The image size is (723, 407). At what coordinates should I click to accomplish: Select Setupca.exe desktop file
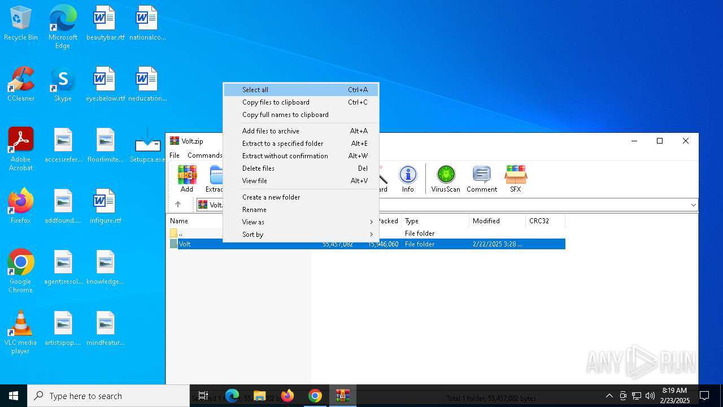pos(147,146)
